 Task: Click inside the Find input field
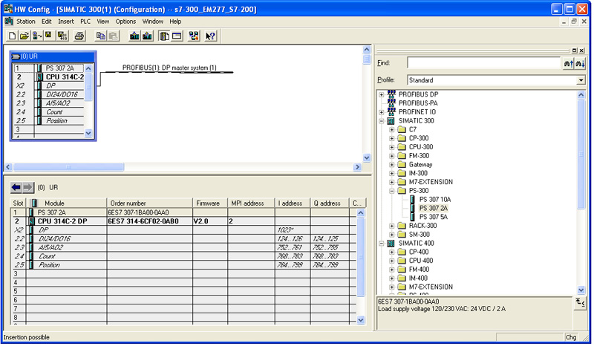click(x=483, y=63)
